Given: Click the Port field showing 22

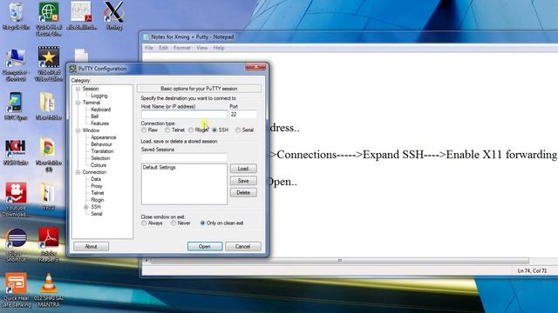Looking at the screenshot, I should 243,114.
